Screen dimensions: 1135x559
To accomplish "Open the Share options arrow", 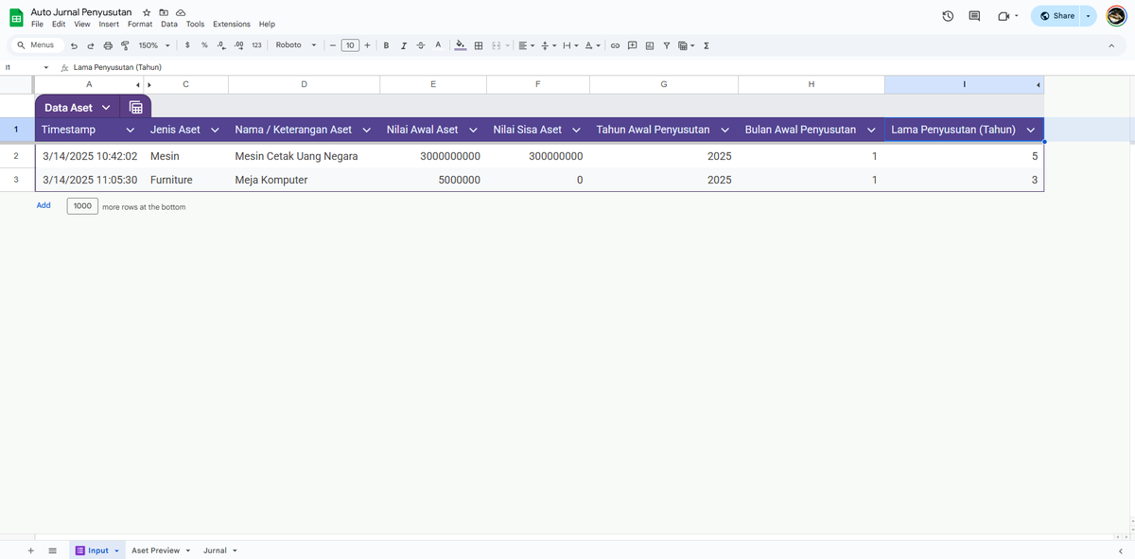I will pos(1088,16).
